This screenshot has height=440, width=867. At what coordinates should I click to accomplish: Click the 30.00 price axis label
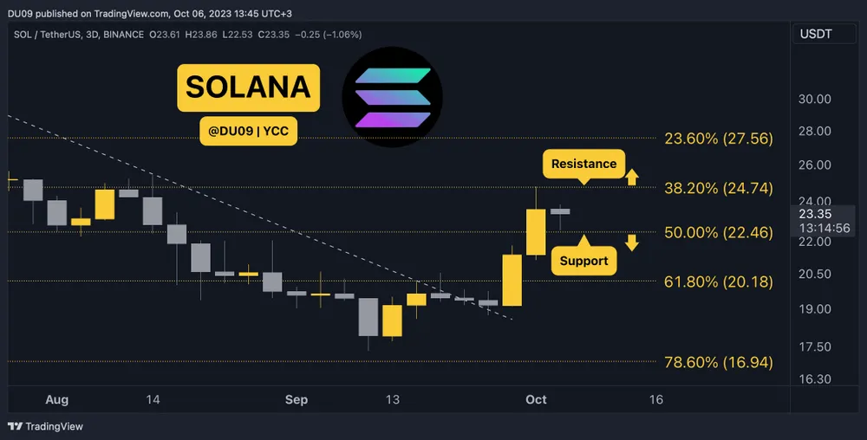tap(814, 99)
